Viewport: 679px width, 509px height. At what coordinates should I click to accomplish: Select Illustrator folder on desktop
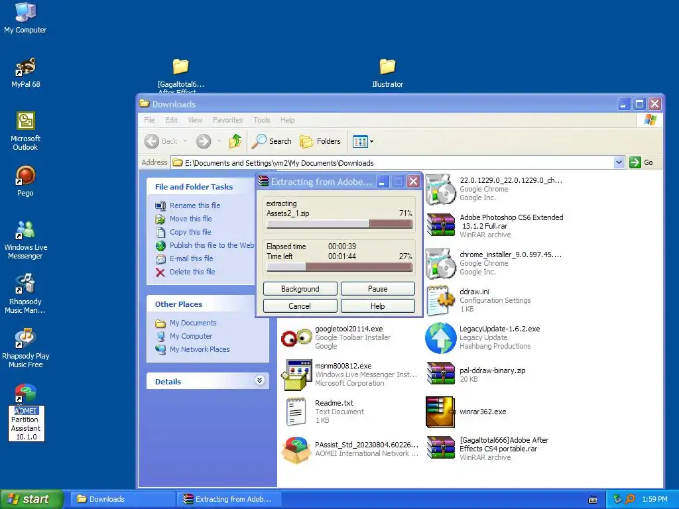387,73
